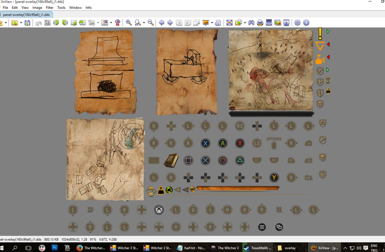Zoom out with the magnifier minus icon
The width and height of the screenshot is (385, 252).
coord(151,23)
